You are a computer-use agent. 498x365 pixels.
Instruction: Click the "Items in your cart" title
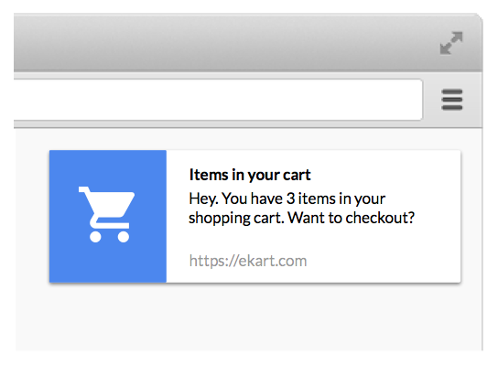click(x=250, y=175)
